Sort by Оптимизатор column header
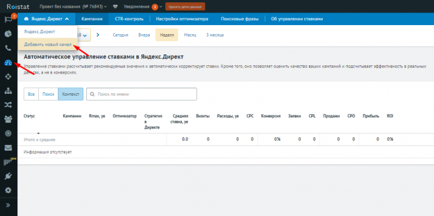 (125, 116)
